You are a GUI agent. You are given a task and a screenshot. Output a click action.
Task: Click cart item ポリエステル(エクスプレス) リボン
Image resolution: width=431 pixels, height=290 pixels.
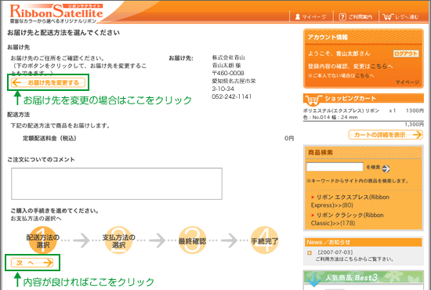[x=341, y=111]
